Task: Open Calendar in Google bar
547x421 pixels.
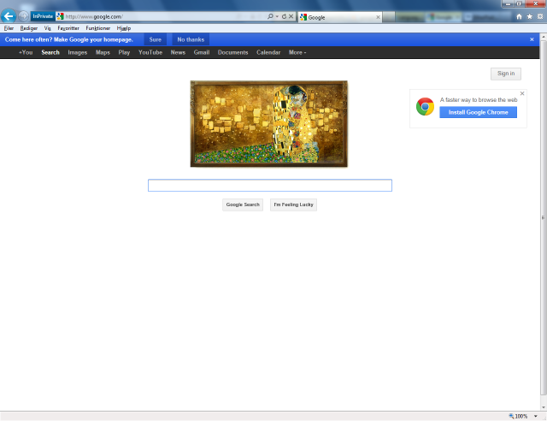Action: tap(268, 52)
